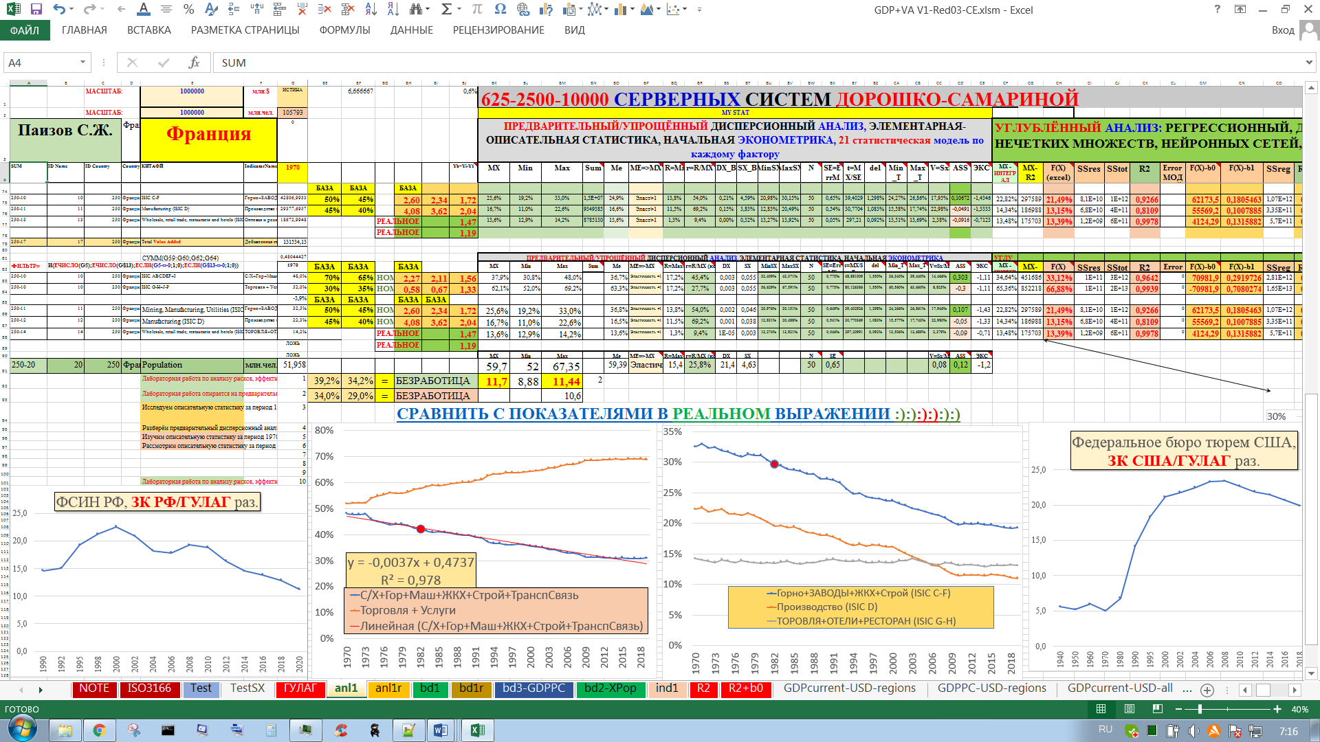Click the AutoSum sigma icon

click(446, 10)
